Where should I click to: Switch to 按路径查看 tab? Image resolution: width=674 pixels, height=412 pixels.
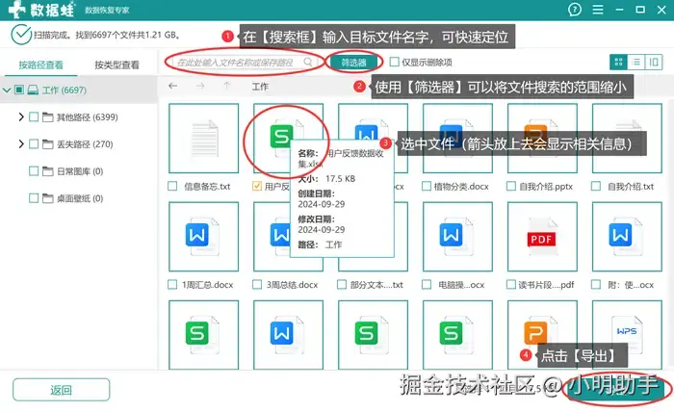click(40, 64)
